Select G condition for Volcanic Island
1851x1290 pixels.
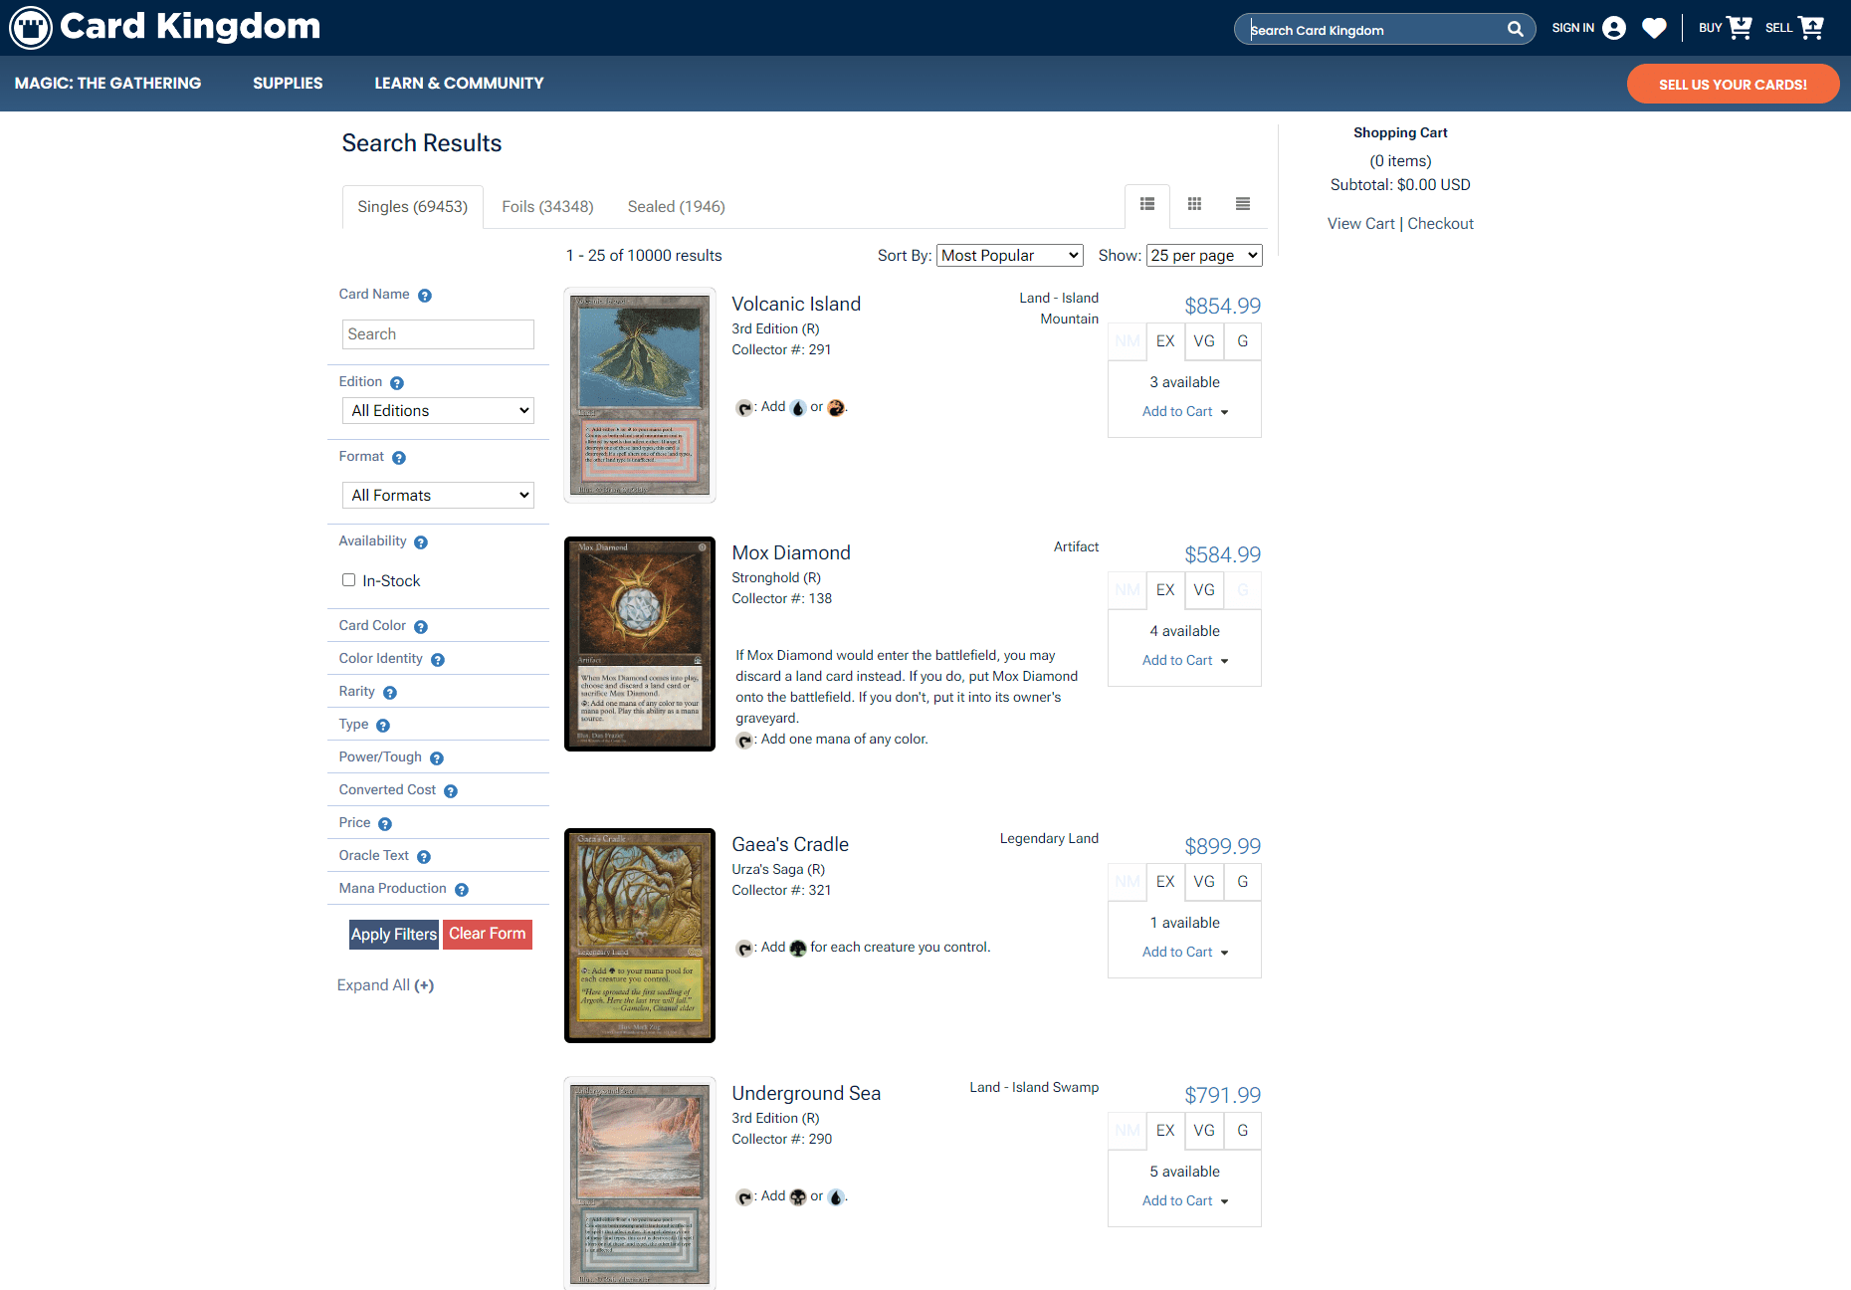pos(1243,341)
